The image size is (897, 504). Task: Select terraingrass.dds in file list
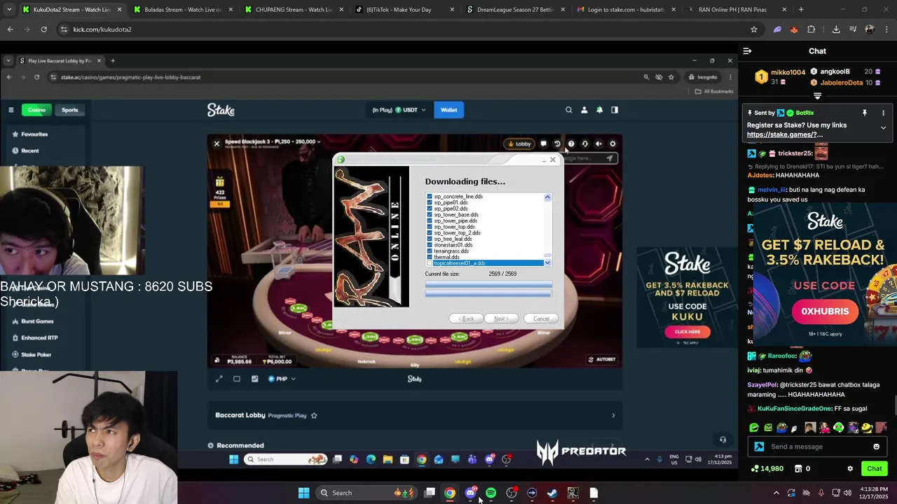coord(451,251)
